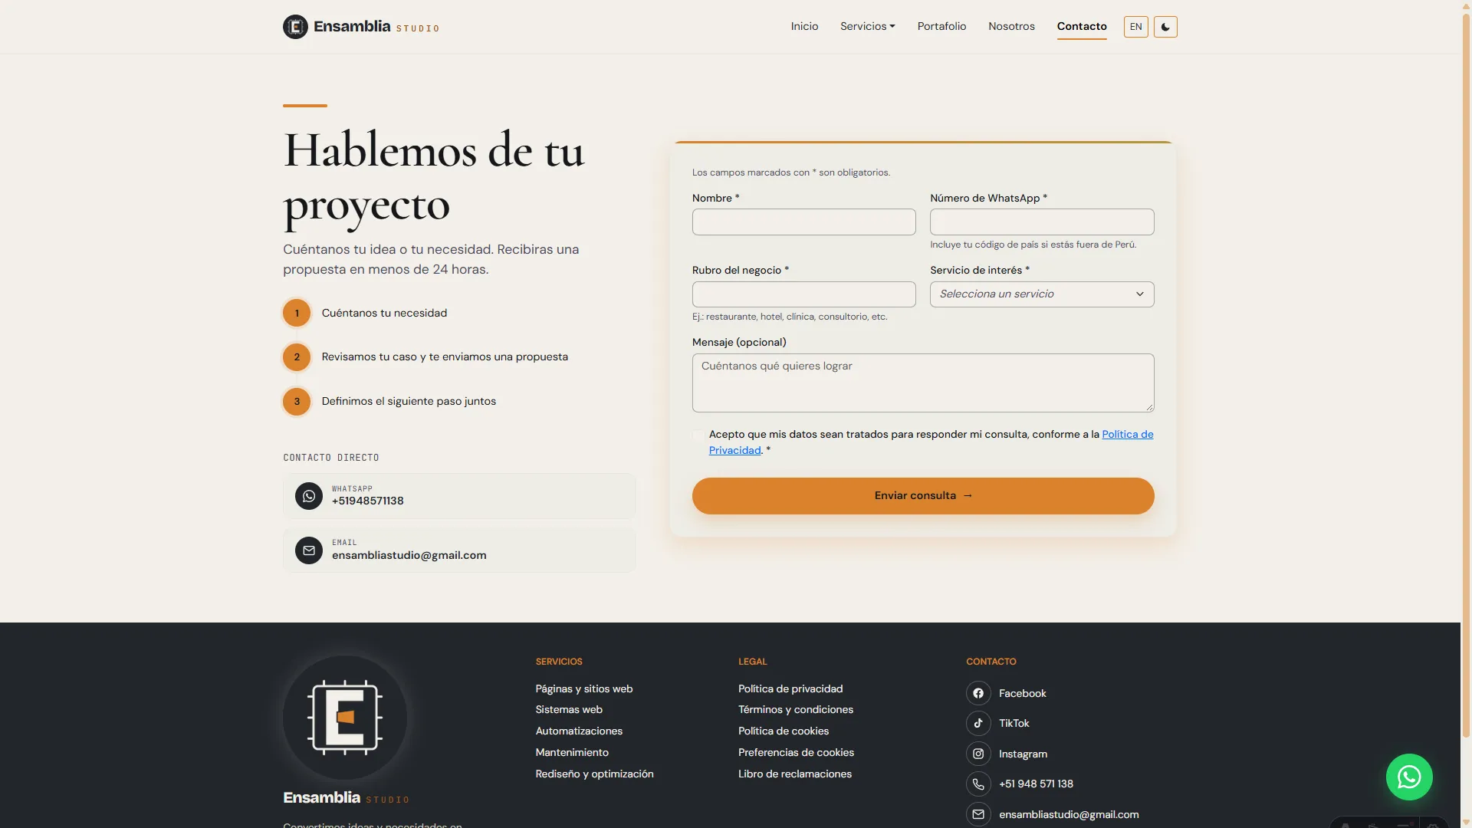
Task: Go to the Portafolio page
Action: click(x=941, y=26)
